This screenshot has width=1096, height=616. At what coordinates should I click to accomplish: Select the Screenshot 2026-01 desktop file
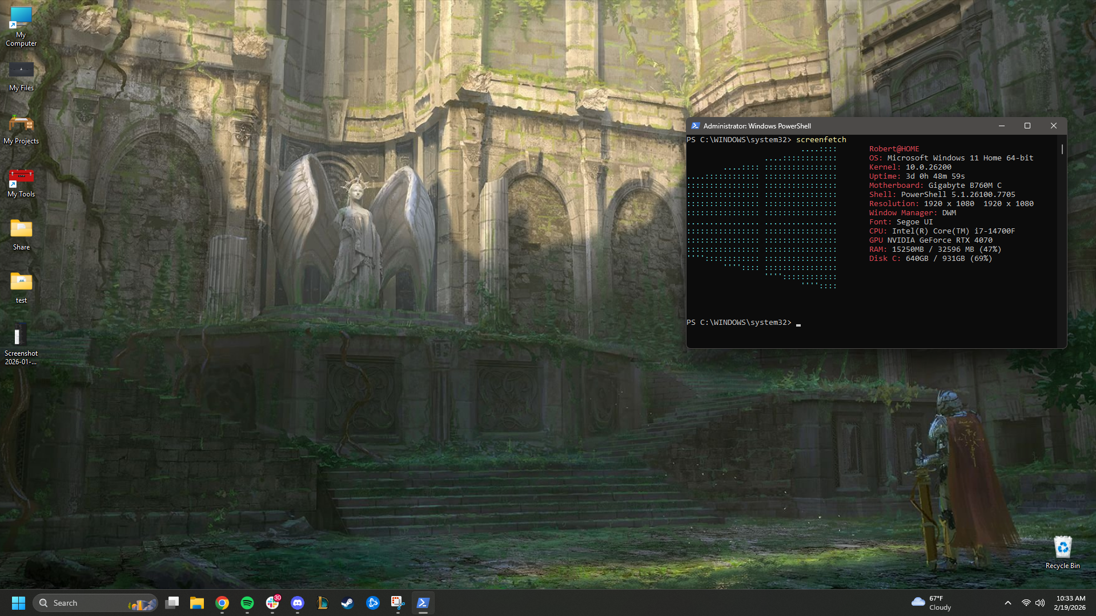click(x=21, y=345)
